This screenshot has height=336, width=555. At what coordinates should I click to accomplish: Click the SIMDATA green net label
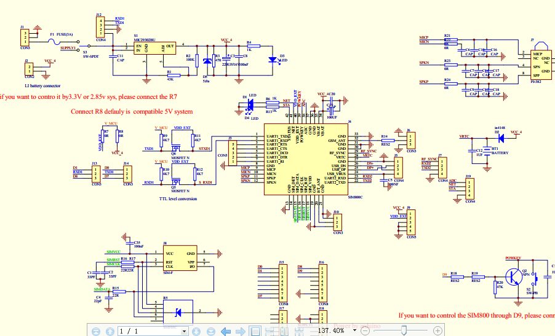(102, 289)
